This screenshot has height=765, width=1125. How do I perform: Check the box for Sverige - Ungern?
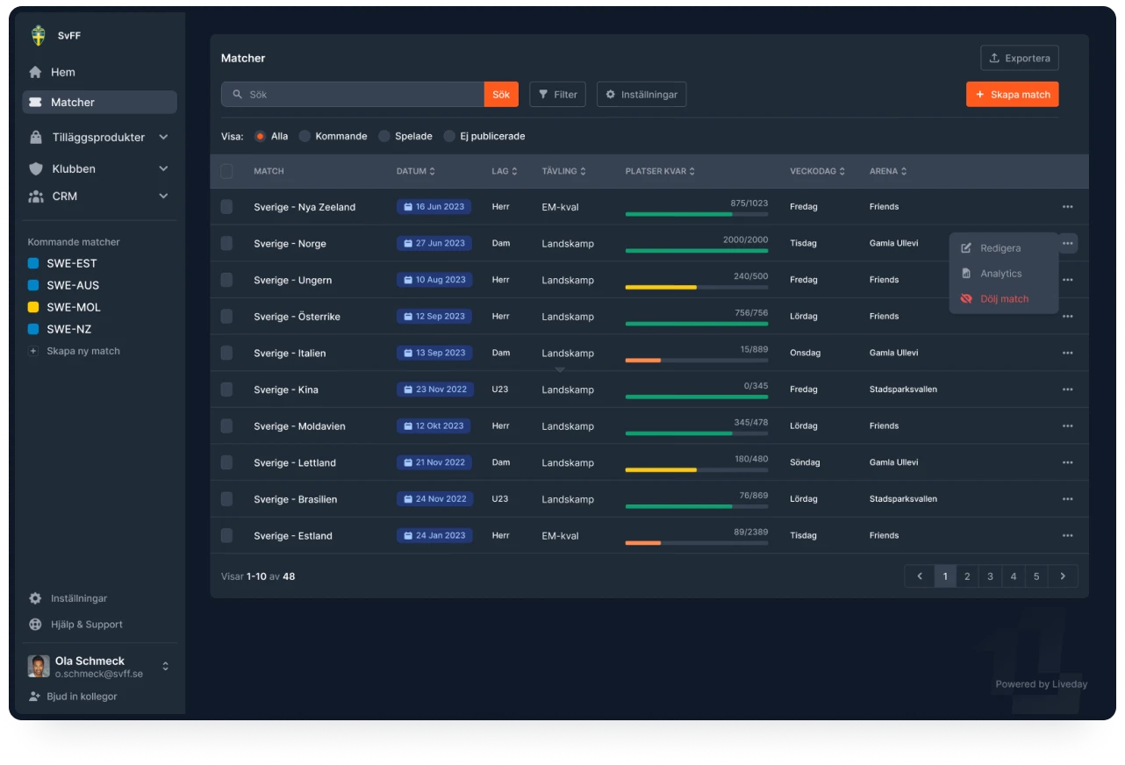[226, 280]
